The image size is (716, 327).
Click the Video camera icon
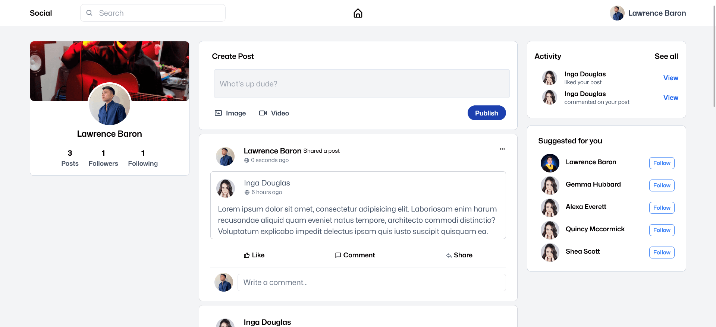pyautogui.click(x=263, y=113)
